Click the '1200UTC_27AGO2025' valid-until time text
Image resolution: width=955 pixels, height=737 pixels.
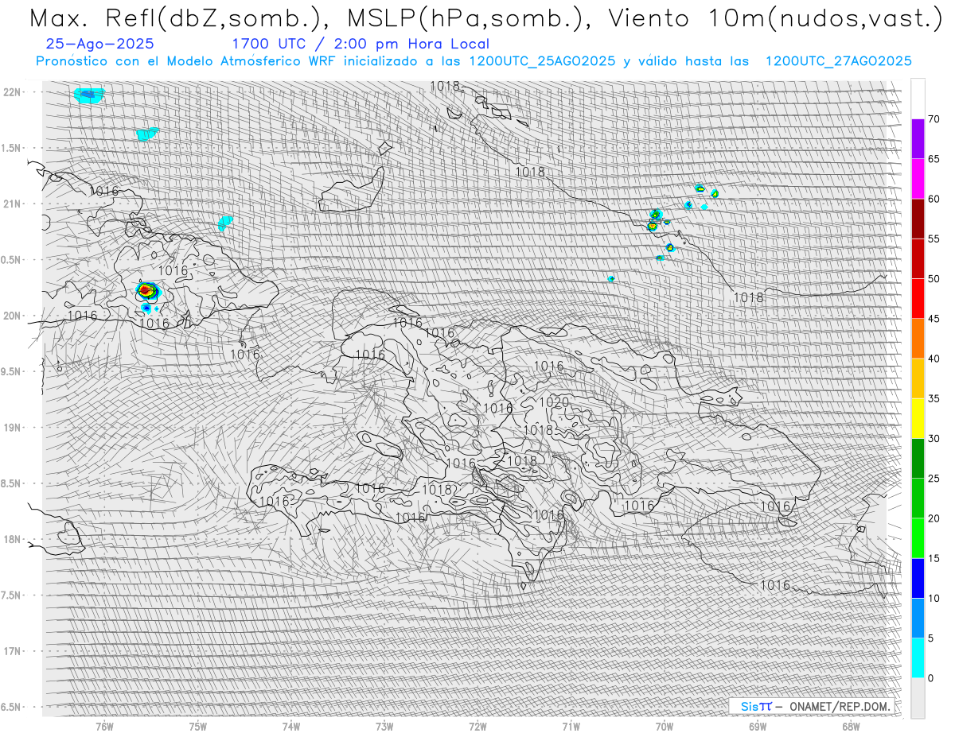pyautogui.click(x=838, y=61)
